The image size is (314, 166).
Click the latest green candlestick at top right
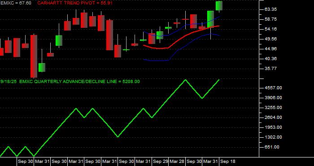point(219,6)
